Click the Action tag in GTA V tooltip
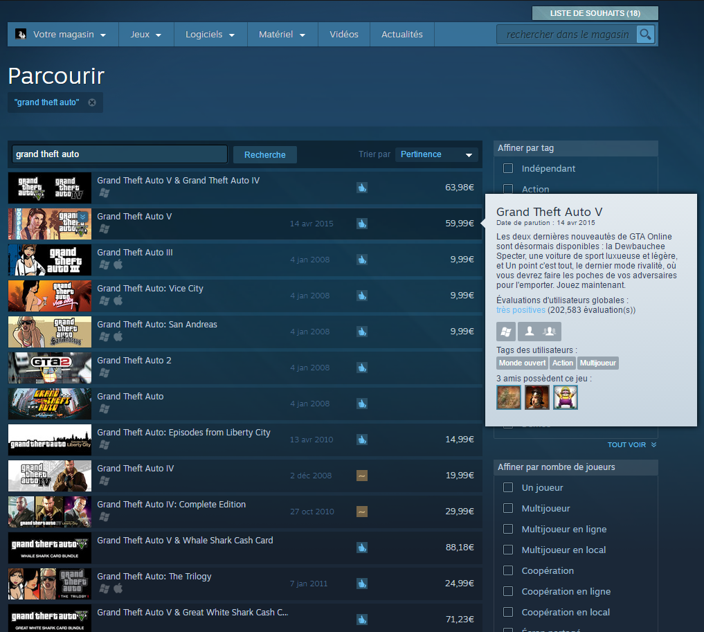The width and height of the screenshot is (704, 632). (x=563, y=363)
